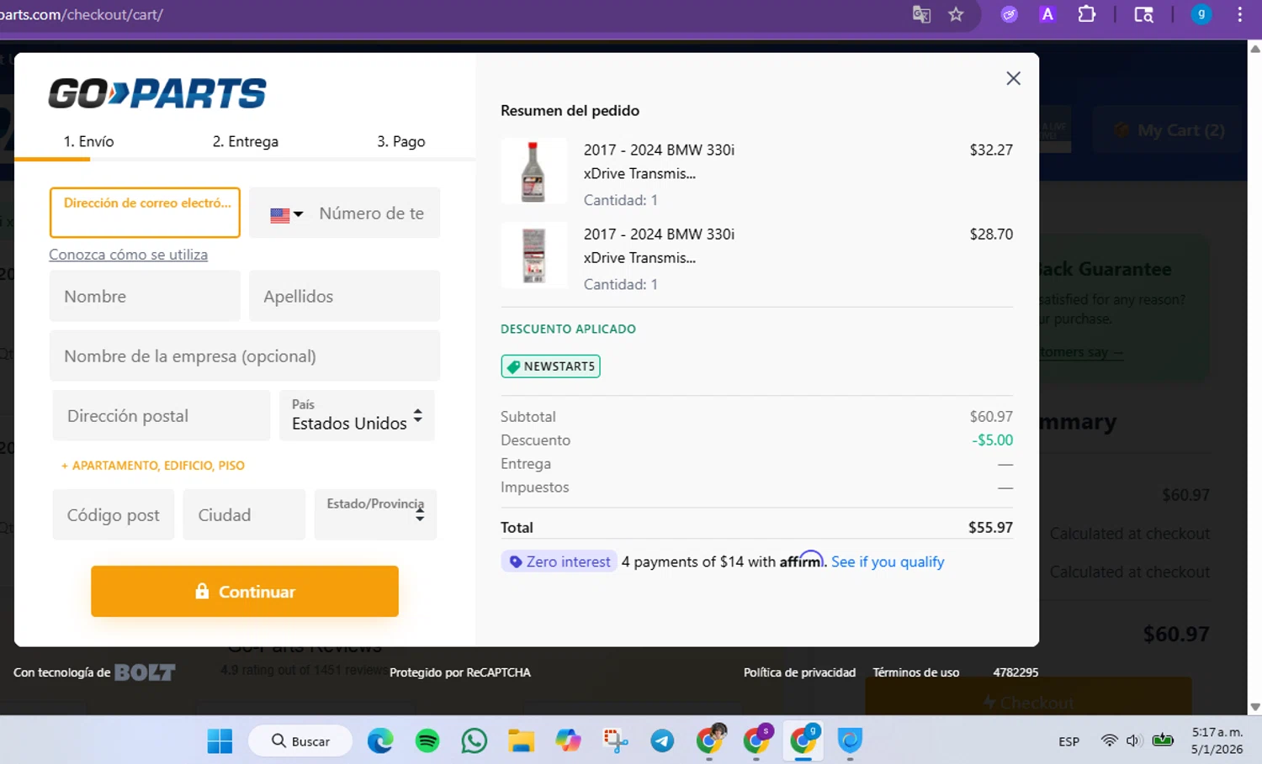Click the battery status tray icon
This screenshot has width=1262, height=764.
(1163, 740)
